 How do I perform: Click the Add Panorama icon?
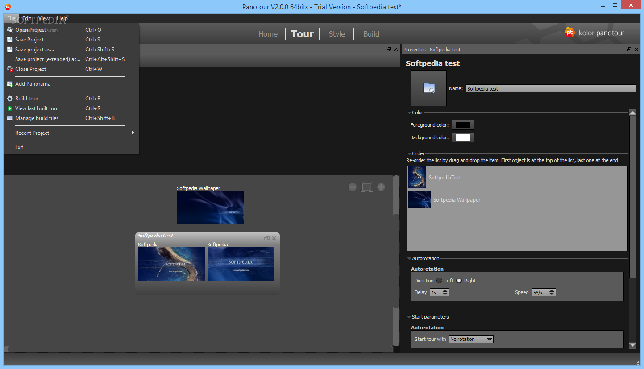tap(10, 84)
